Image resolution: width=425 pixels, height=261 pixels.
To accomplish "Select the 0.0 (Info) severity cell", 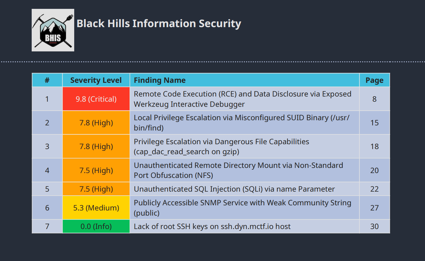I will pyautogui.click(x=96, y=226).
